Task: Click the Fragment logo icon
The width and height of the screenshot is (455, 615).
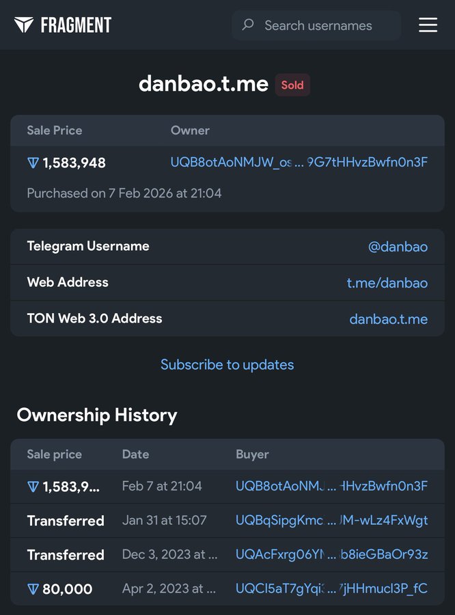Action: [24, 25]
